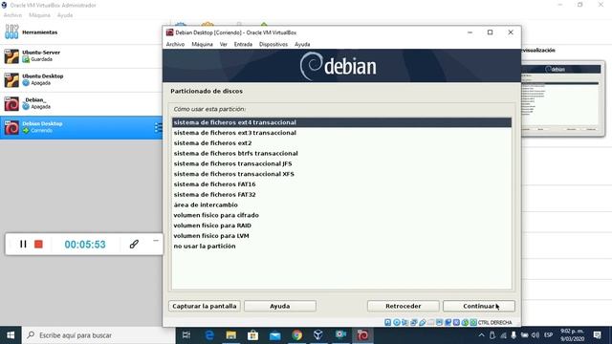Click the audio status icon in VM bar
Image resolution: width=612 pixels, height=344 pixels.
[x=405, y=323]
